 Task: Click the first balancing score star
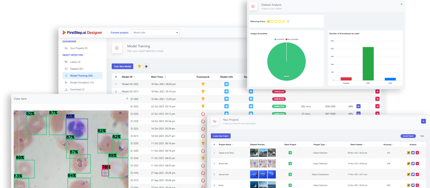click(x=269, y=21)
